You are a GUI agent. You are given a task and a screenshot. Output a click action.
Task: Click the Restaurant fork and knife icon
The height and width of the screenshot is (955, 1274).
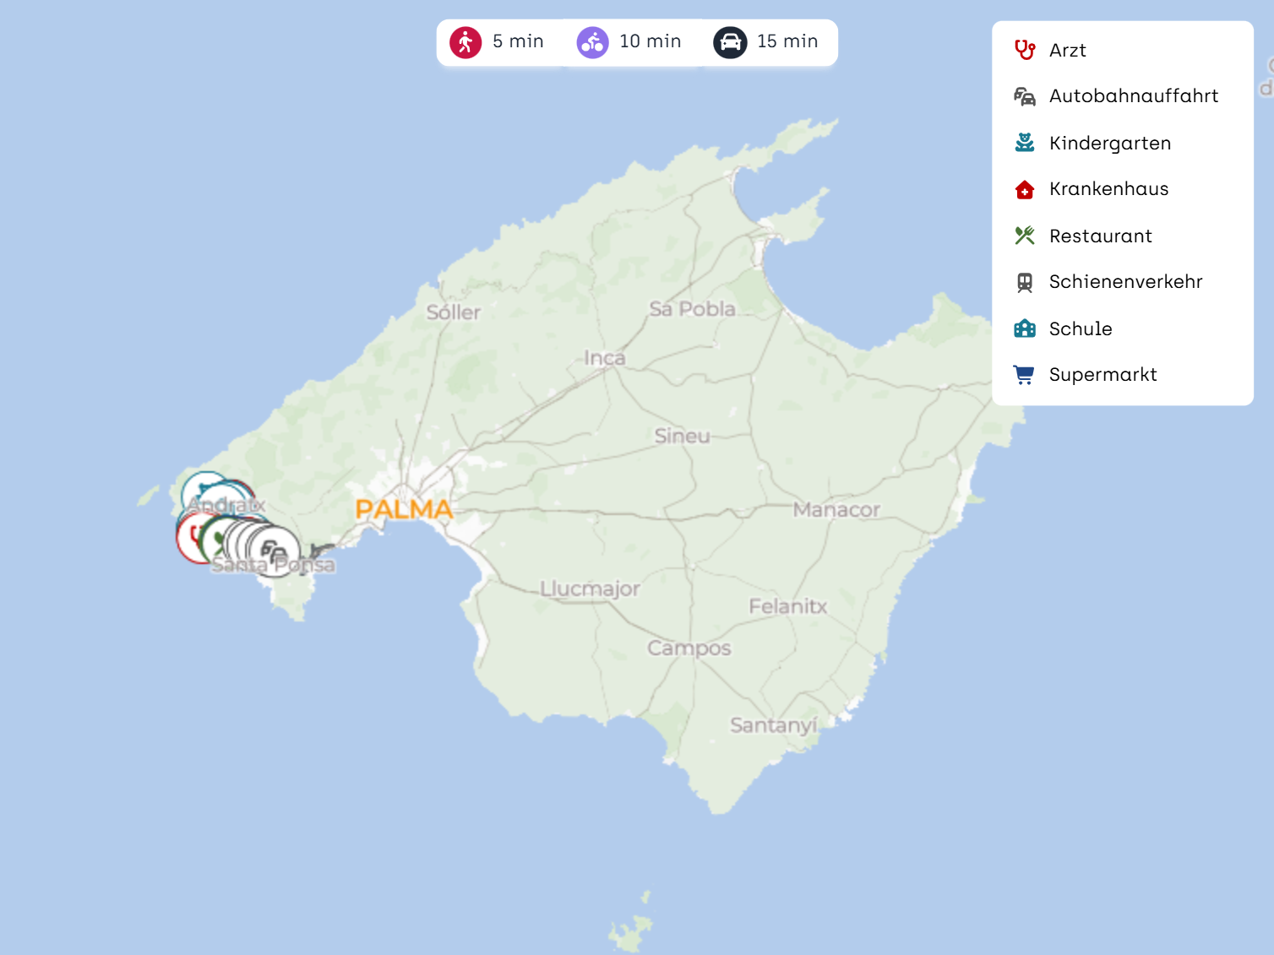point(1024,236)
